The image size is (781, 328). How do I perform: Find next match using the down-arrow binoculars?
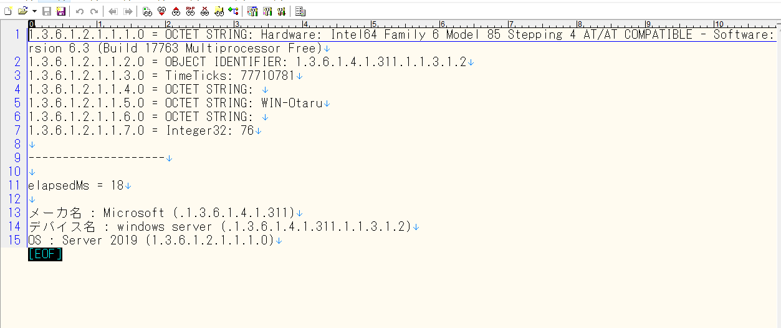point(161,11)
